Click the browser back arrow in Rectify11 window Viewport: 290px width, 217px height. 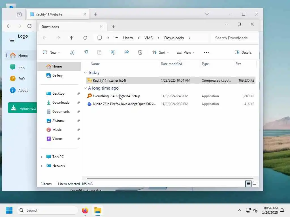(x=9, y=26)
